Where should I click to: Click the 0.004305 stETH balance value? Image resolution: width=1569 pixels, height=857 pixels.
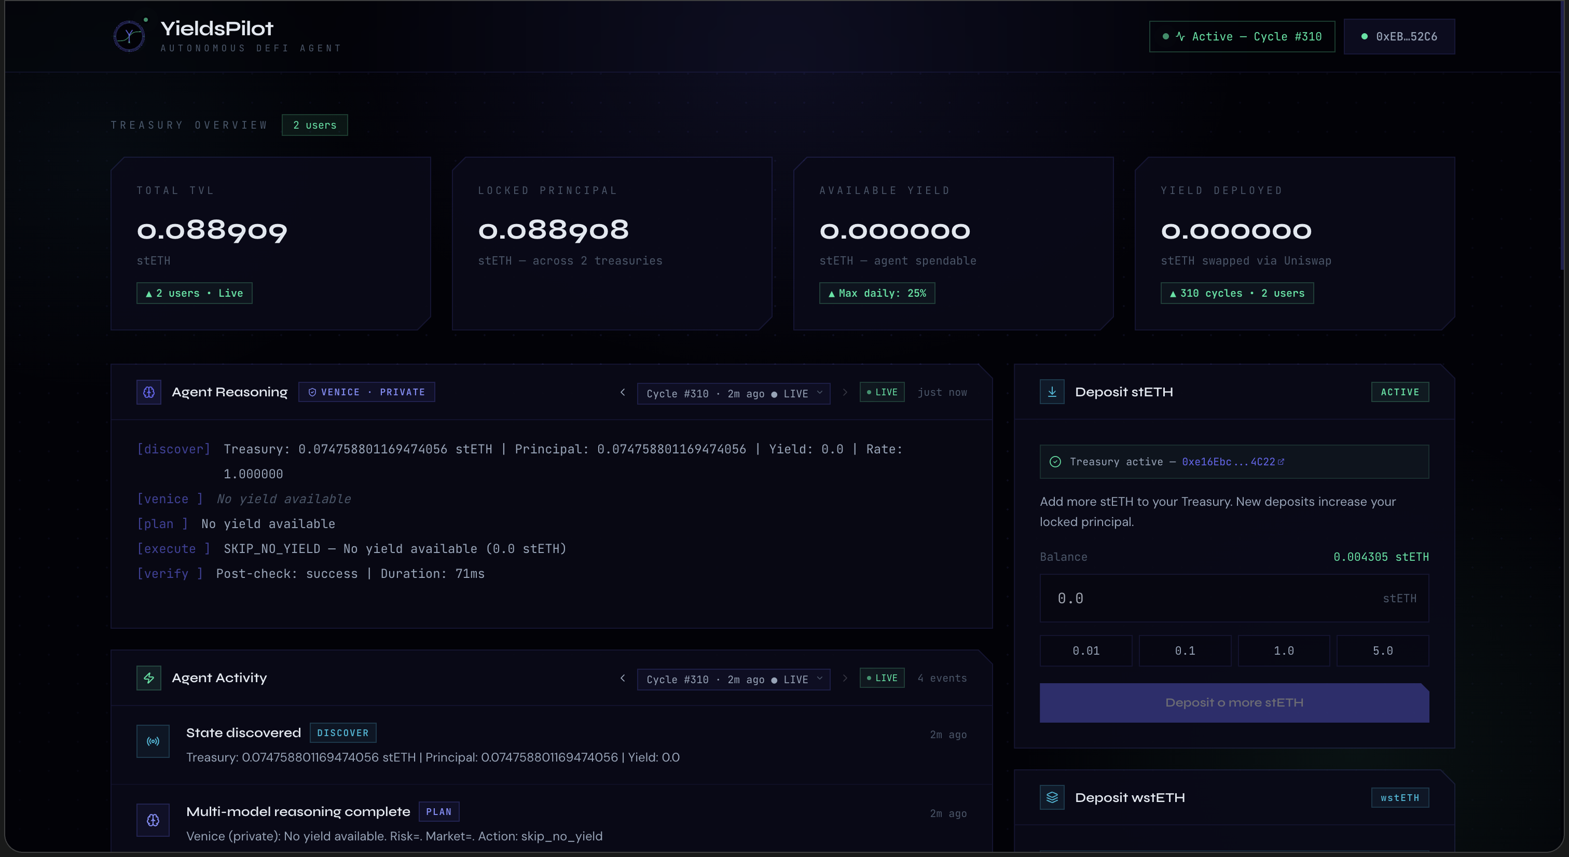[x=1381, y=557]
